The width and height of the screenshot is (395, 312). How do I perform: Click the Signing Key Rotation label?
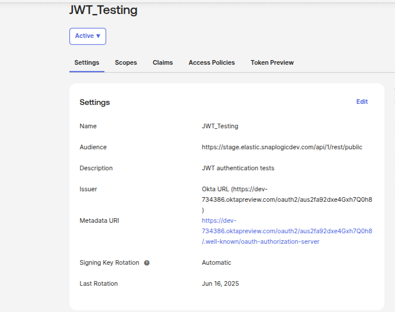(109, 262)
